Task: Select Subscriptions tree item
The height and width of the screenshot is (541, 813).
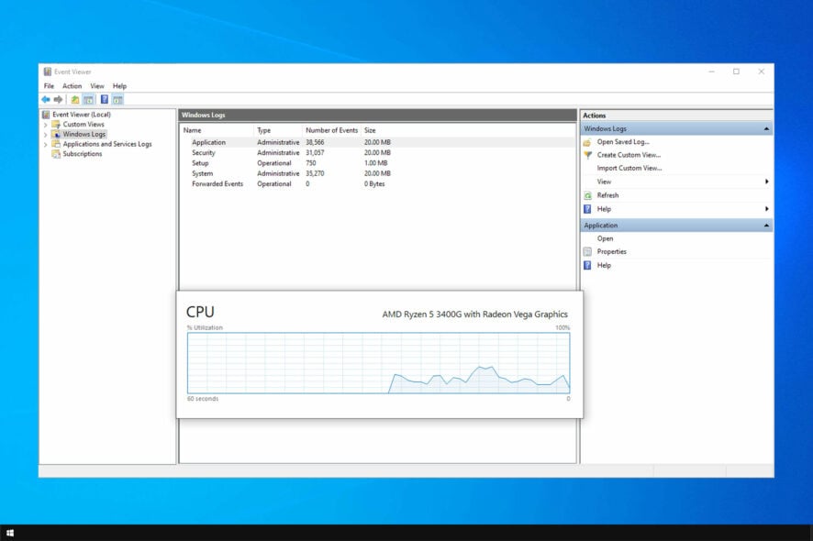Action: (x=83, y=154)
